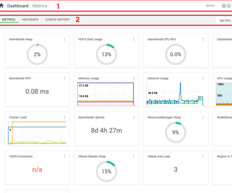Click the Memory Usage widget title
232x193 pixels.
pos(88,78)
